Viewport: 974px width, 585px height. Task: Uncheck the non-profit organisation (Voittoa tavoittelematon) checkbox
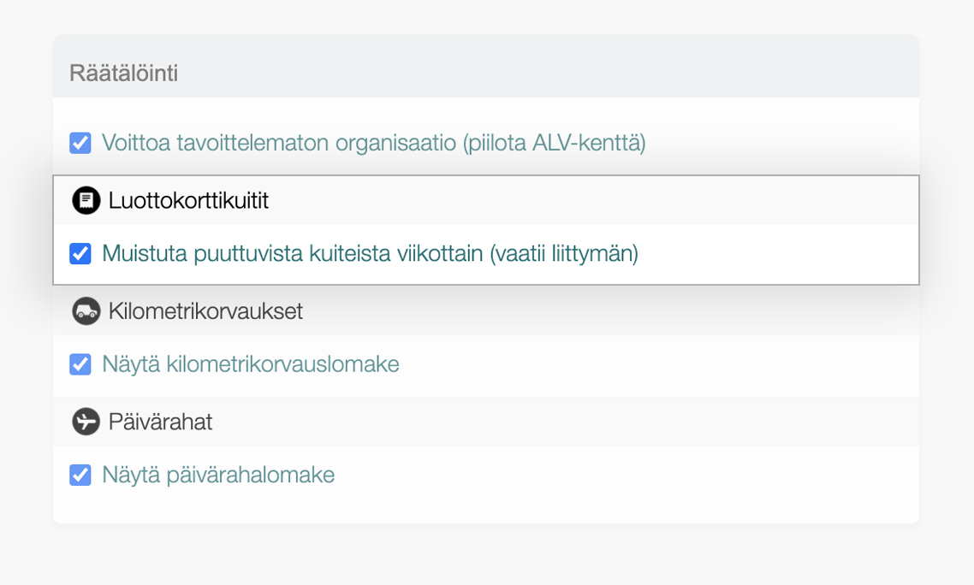80,143
